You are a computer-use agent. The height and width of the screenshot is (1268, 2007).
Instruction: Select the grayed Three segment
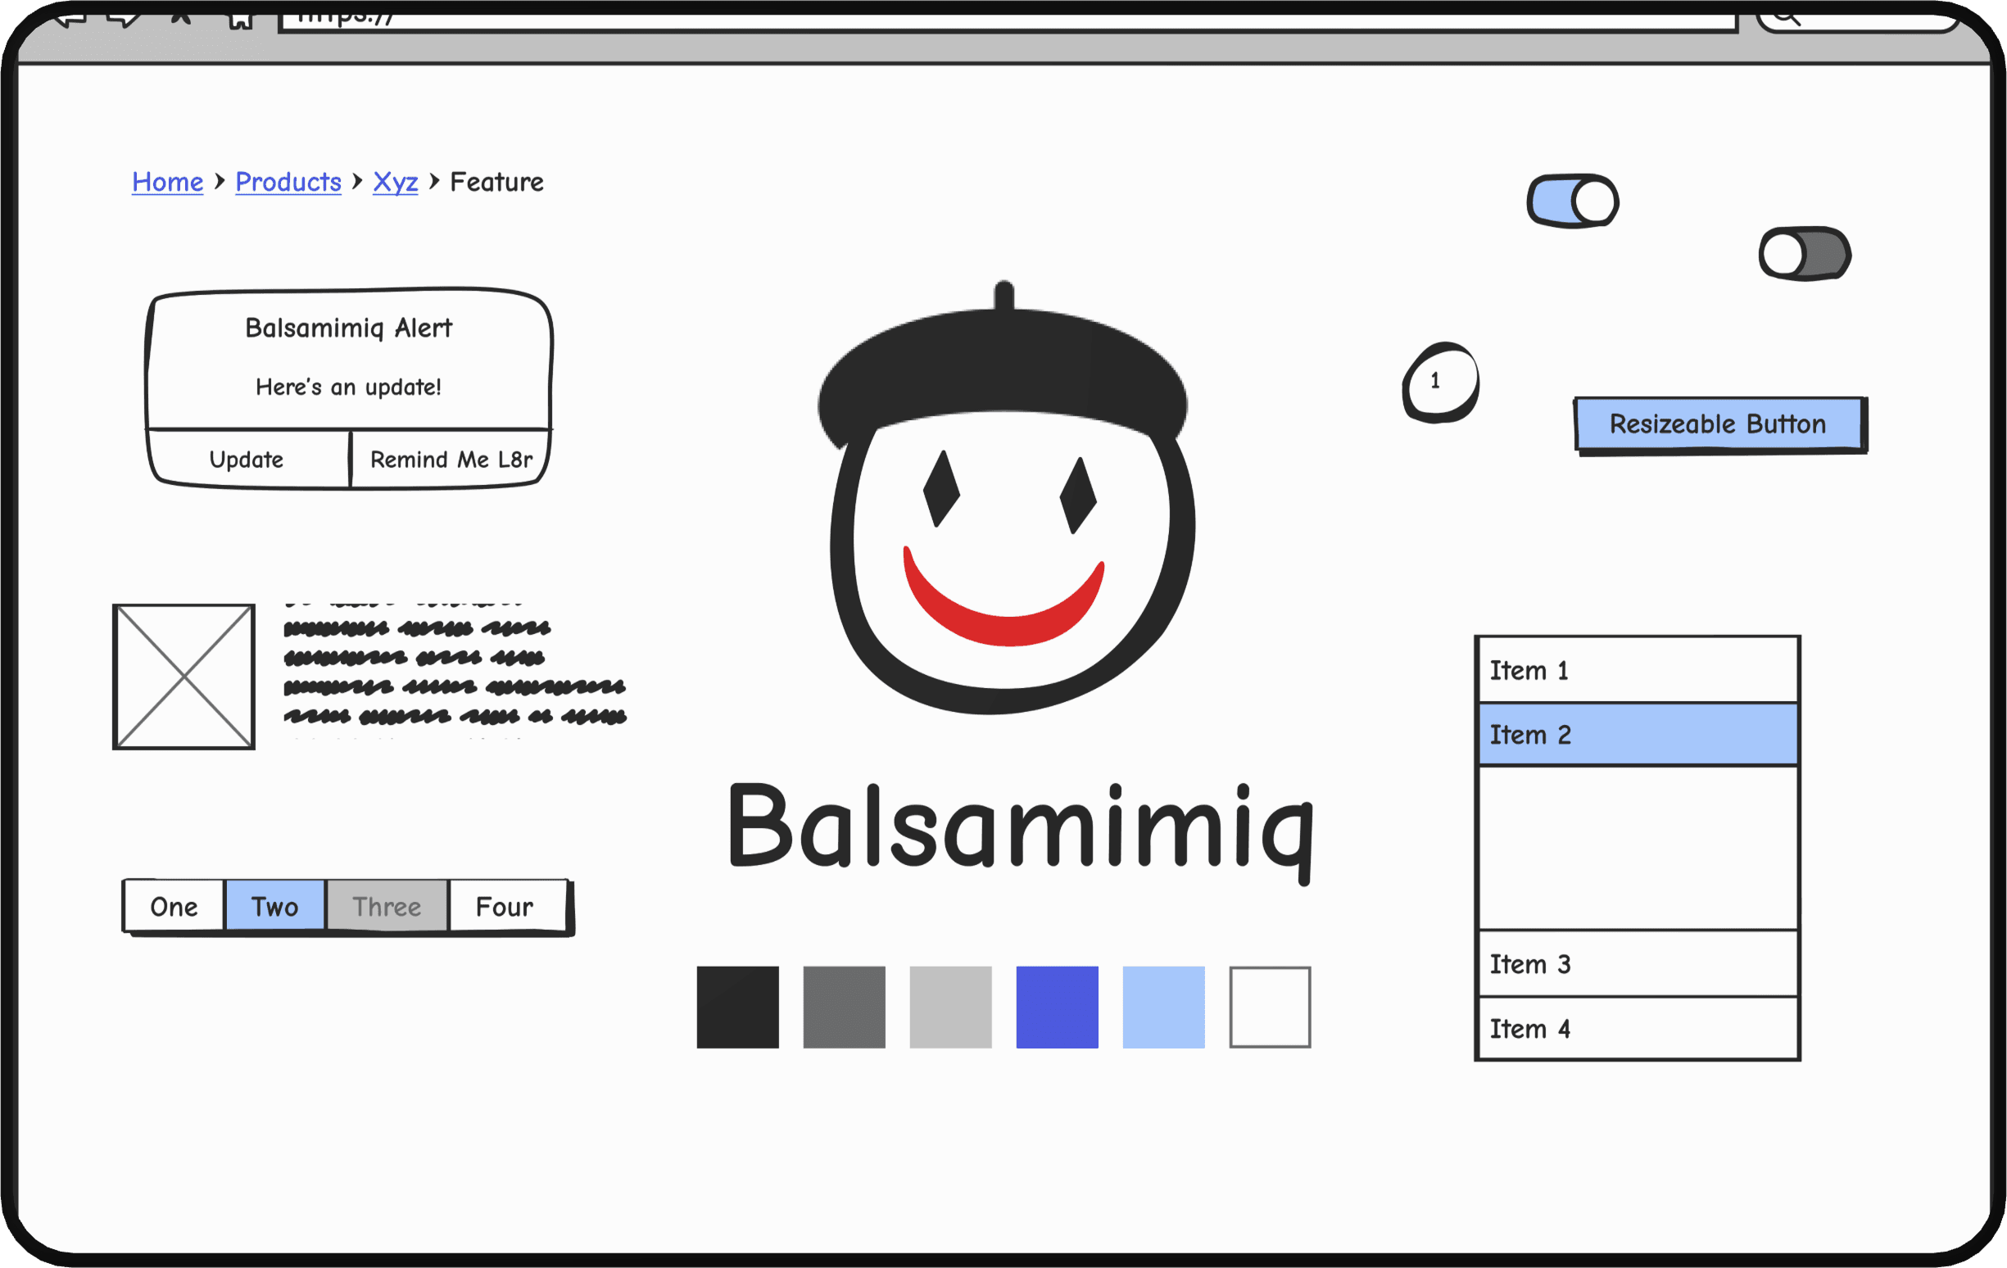point(387,906)
